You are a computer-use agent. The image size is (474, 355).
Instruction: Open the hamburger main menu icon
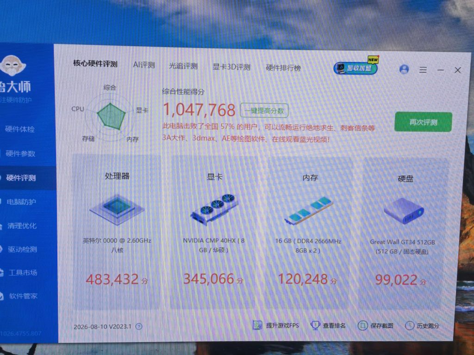pos(423,70)
